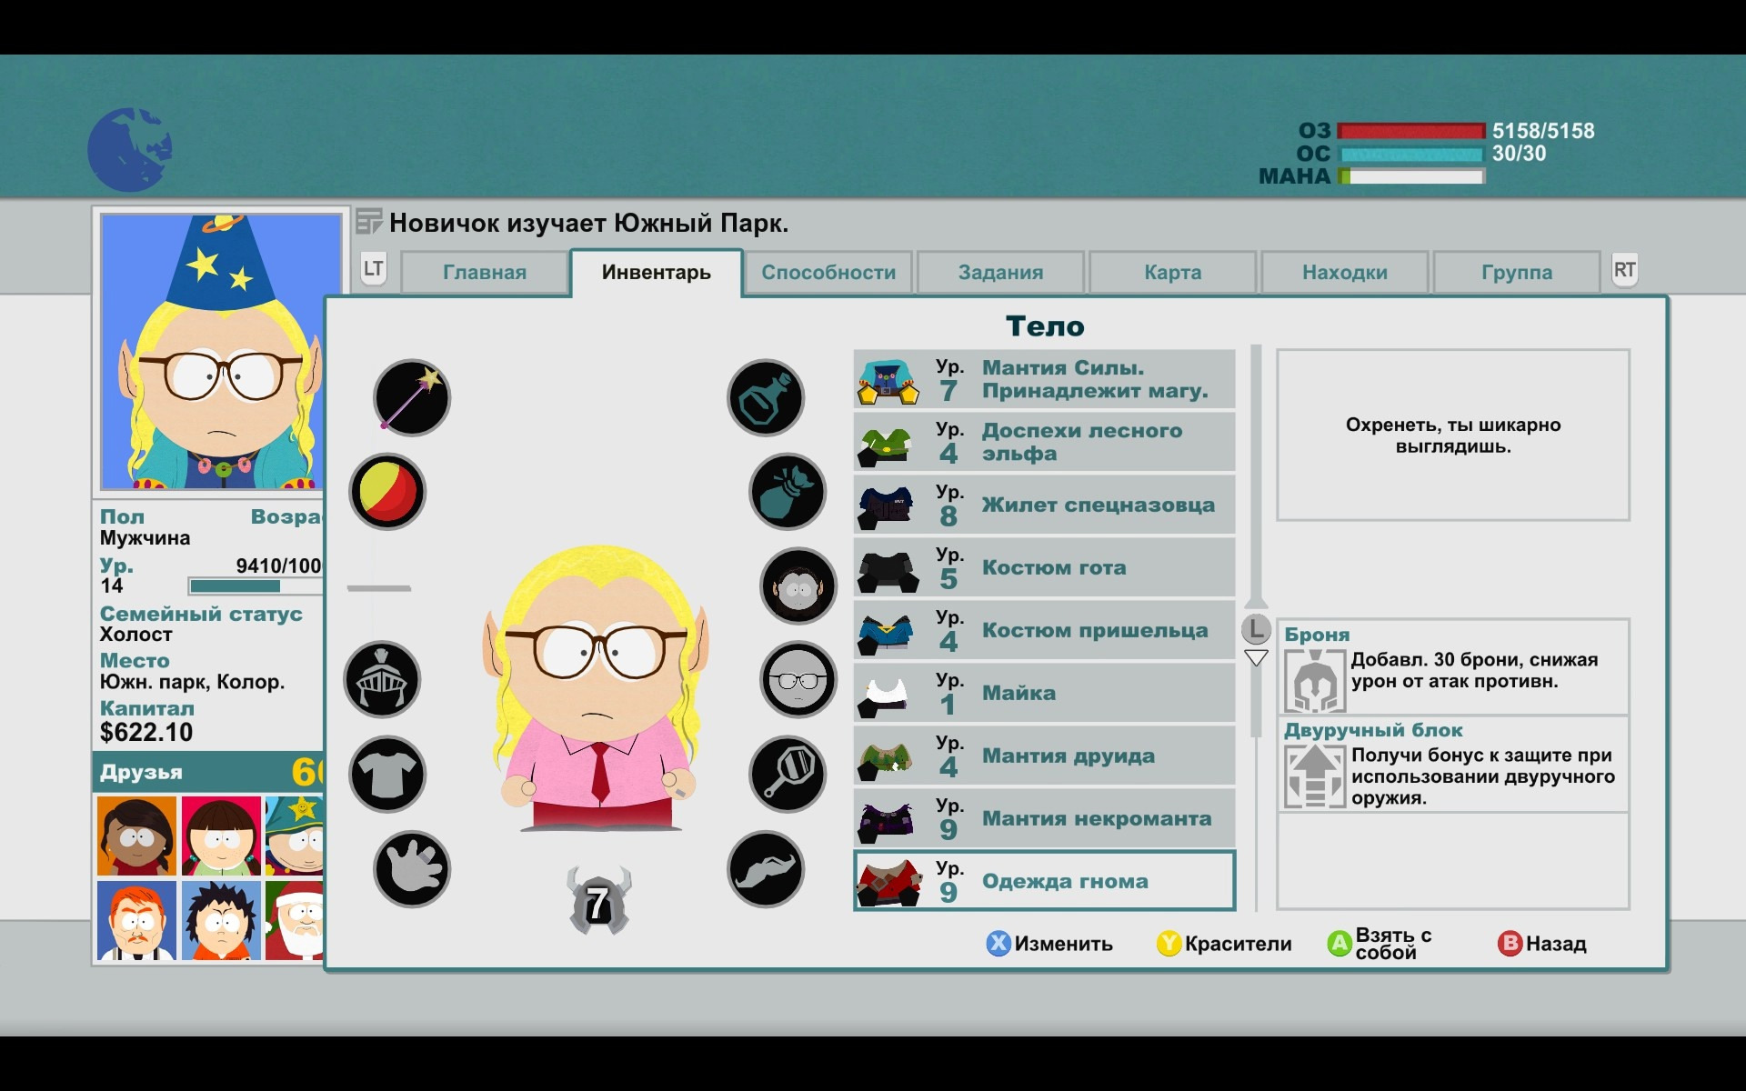The image size is (1746, 1091).
Task: Open the Карта tab
Action: click(x=1172, y=272)
